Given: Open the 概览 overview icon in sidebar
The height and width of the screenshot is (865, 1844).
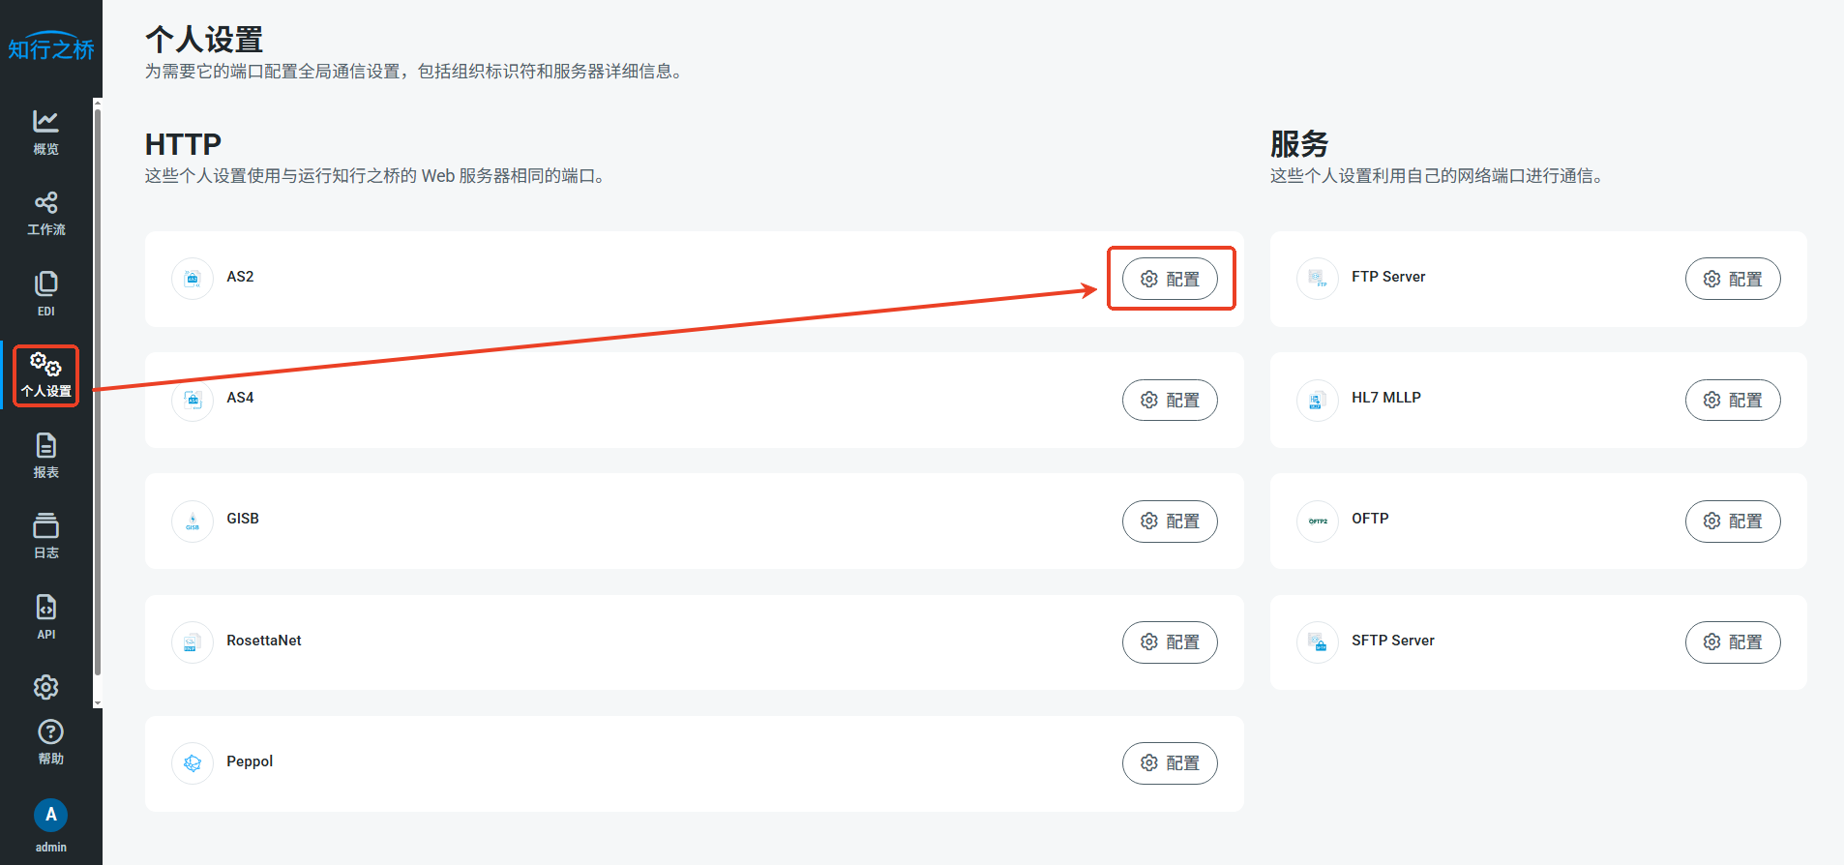Looking at the screenshot, I should pos(45,122).
